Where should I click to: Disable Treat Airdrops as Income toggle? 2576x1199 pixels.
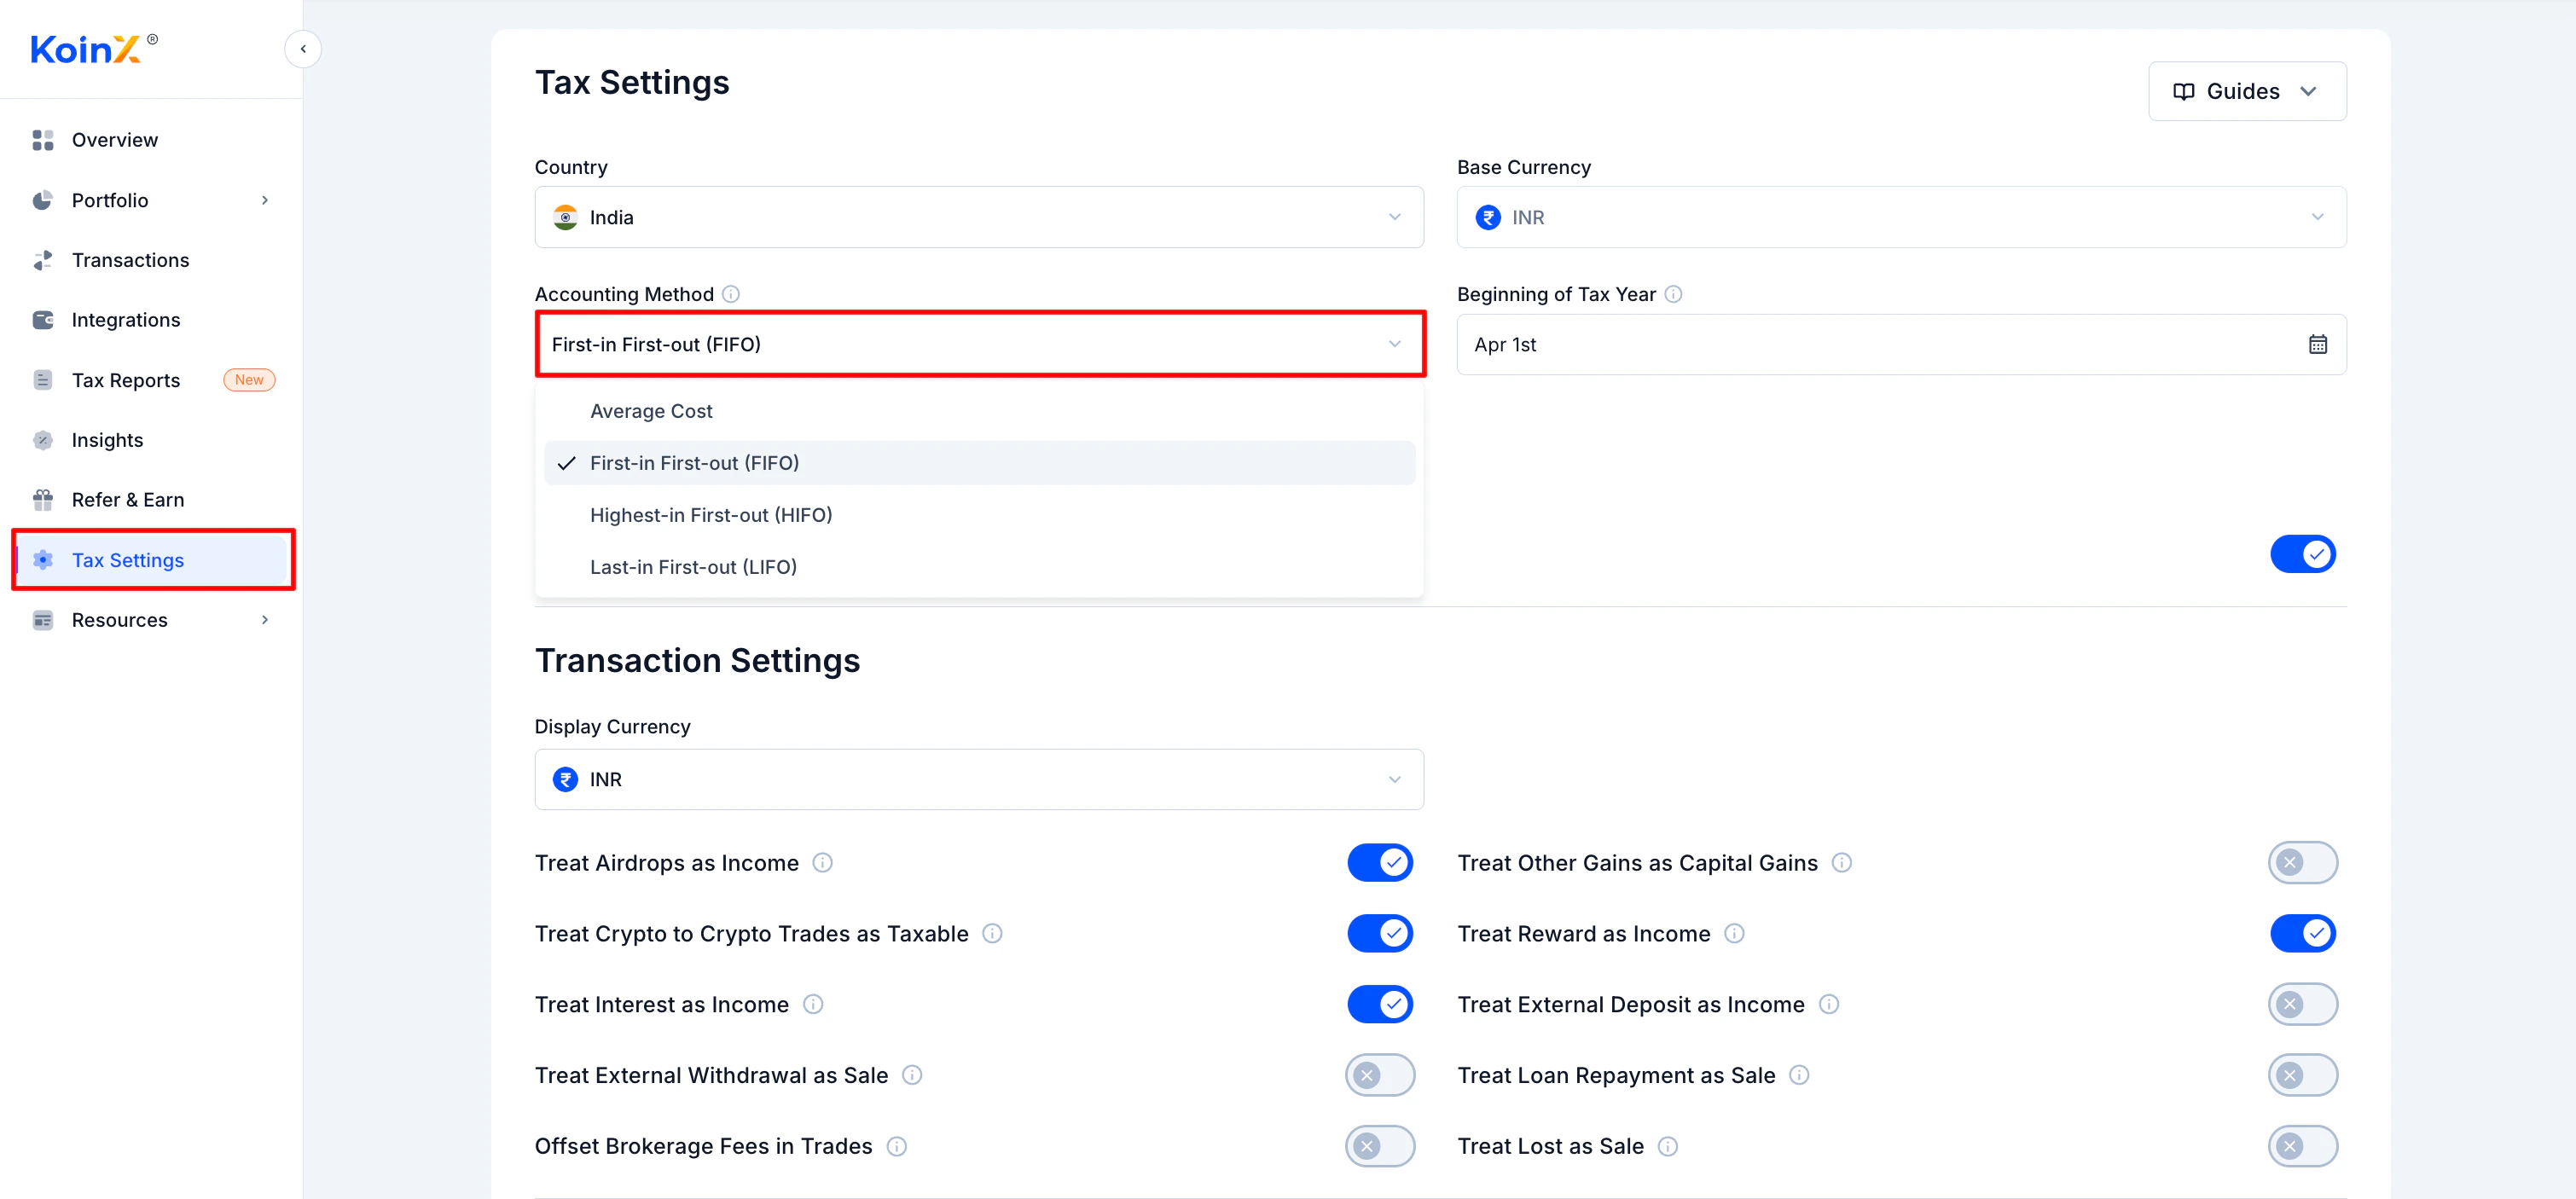pyautogui.click(x=1379, y=863)
